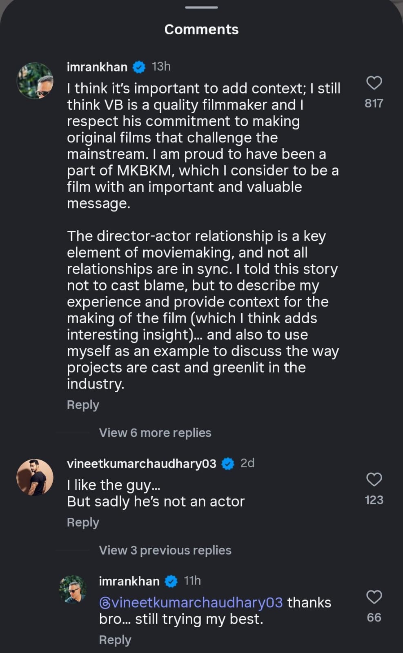This screenshot has width=403, height=653.
Task: Expand View 6 more replies
Action: [x=155, y=433]
